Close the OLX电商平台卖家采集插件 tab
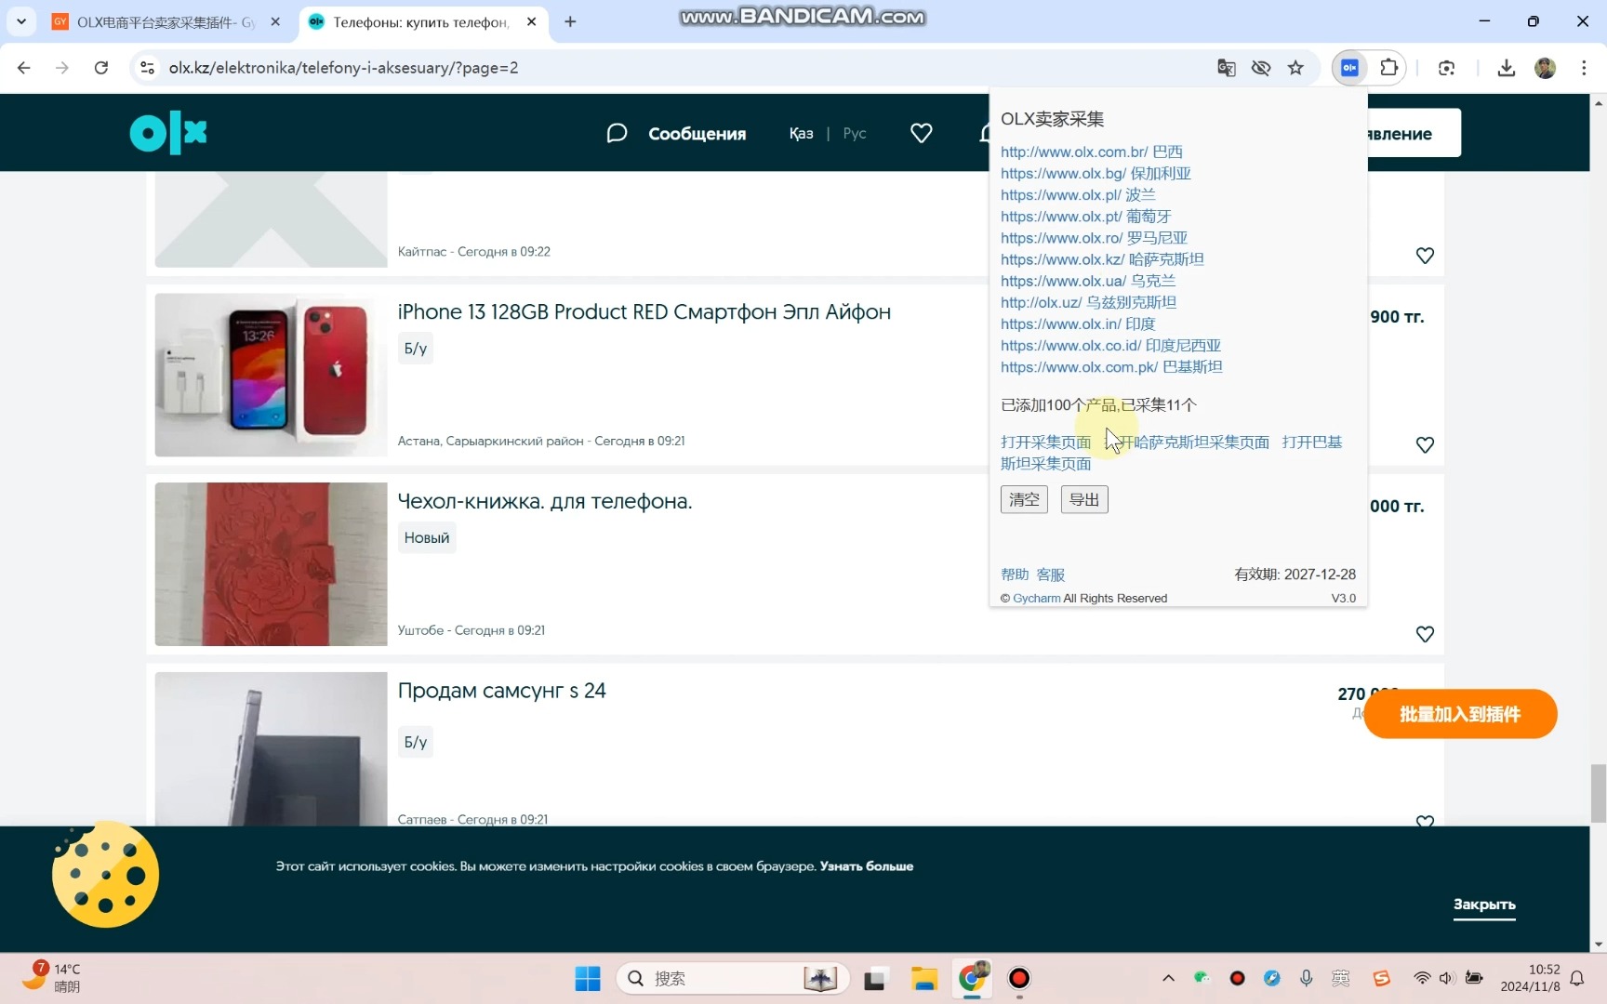1607x1004 pixels. pos(275,21)
